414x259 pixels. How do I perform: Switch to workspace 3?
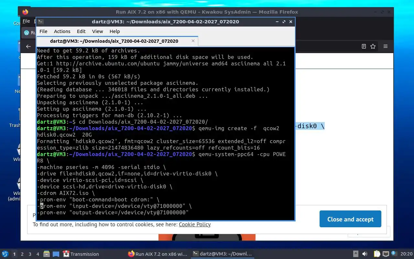[30, 254]
